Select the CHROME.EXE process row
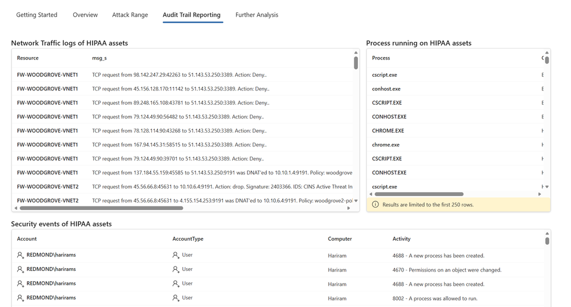Viewport: 571px width, 307px height. [388, 131]
